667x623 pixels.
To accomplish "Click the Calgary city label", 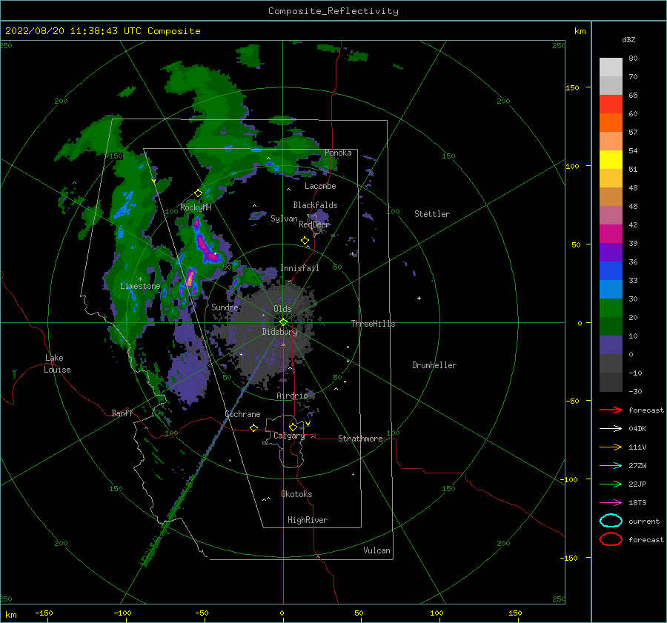I will pos(289,436).
